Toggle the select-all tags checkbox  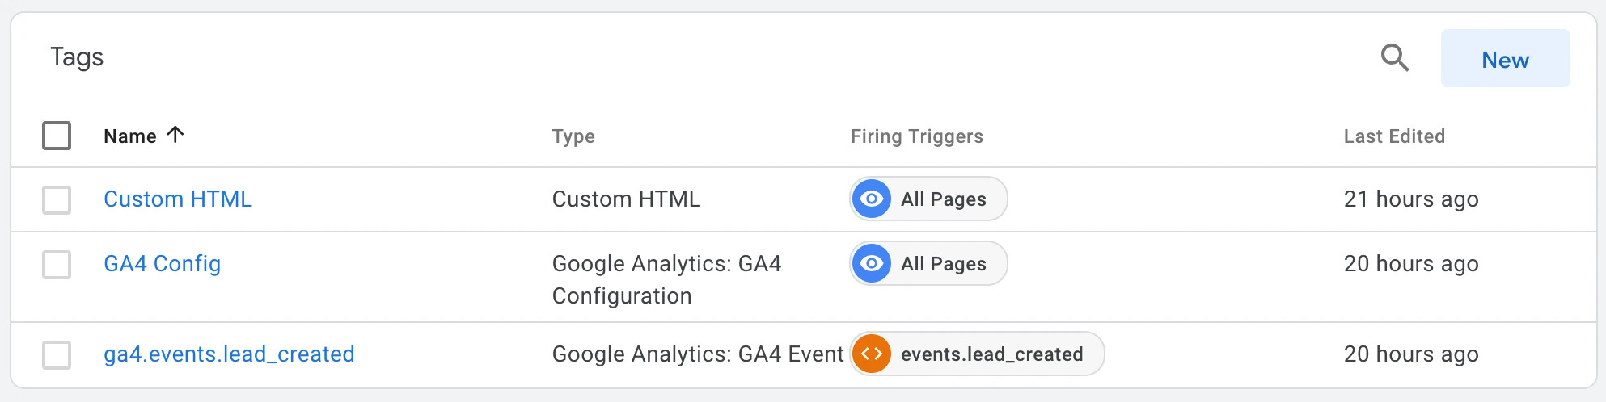tap(57, 136)
